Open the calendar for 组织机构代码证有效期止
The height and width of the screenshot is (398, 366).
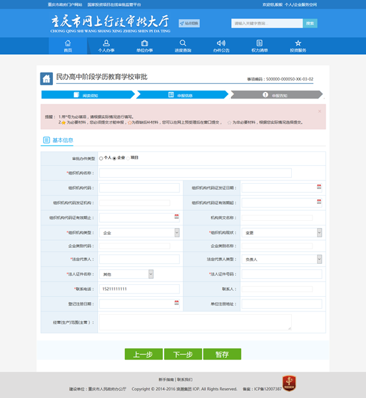click(177, 216)
